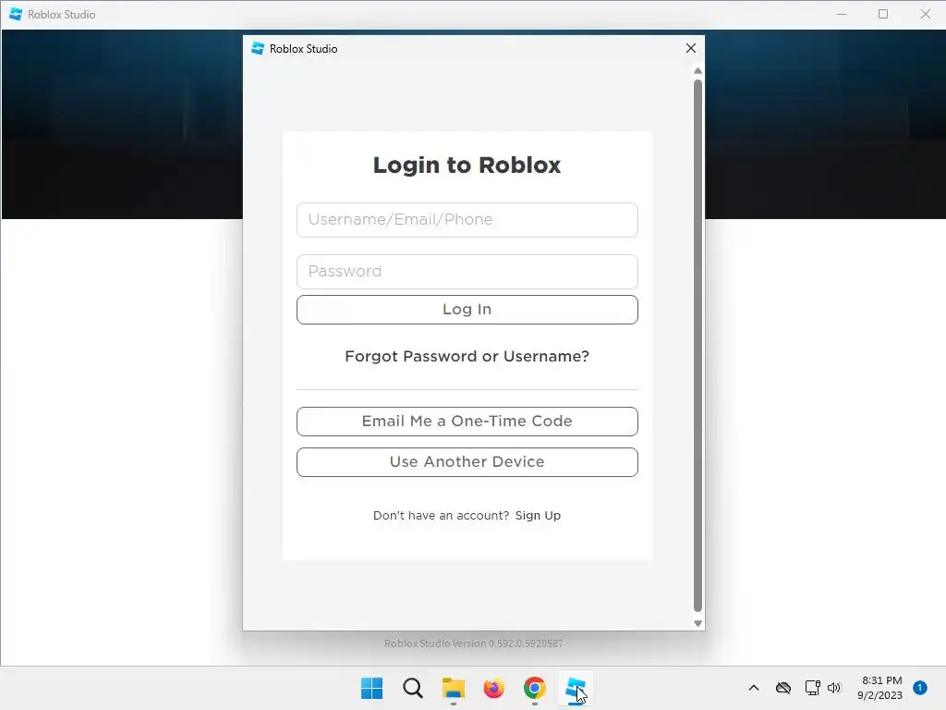The image size is (946, 710).
Task: Click the login dialog scrollbar down arrow
Action: (x=698, y=624)
